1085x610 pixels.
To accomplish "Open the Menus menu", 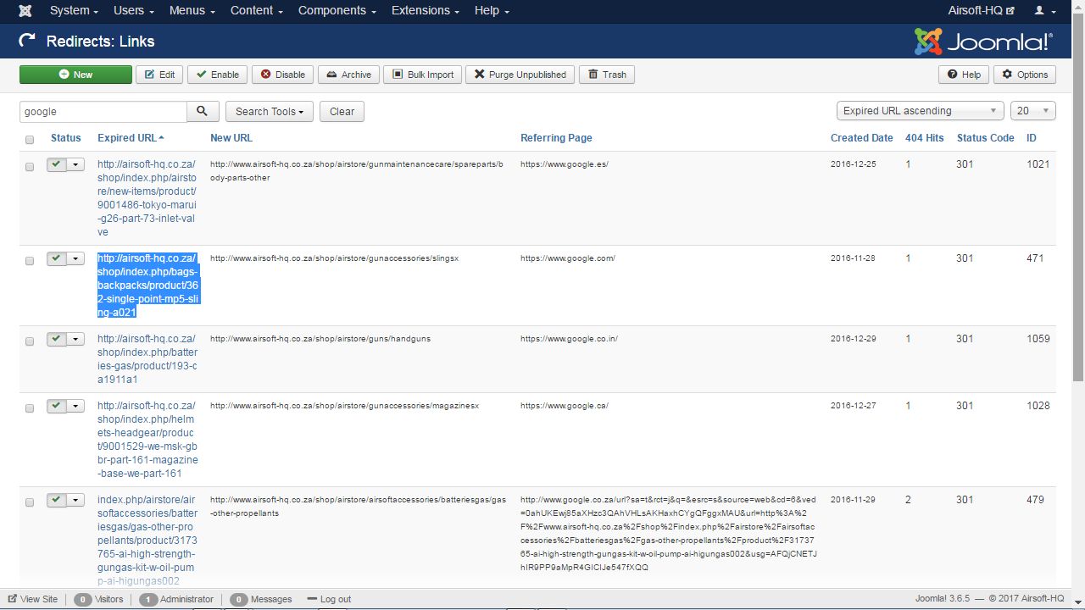I will point(192,10).
